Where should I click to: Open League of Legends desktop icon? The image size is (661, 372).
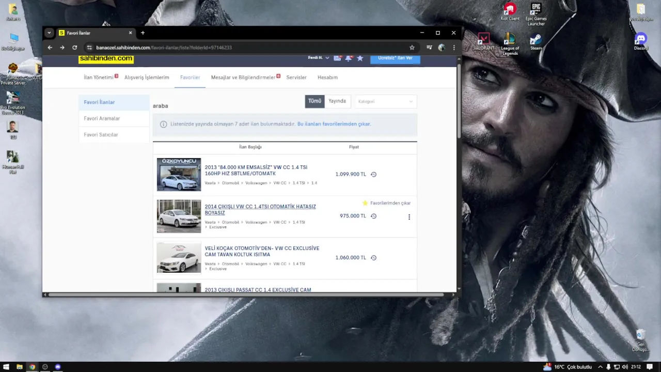coord(510,44)
